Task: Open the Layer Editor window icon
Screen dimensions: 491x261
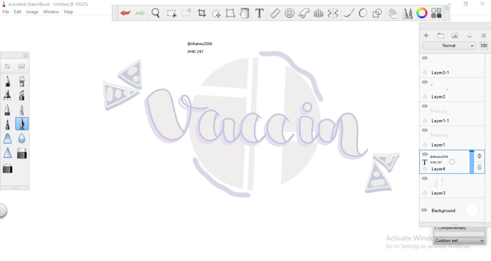Action: [393, 13]
